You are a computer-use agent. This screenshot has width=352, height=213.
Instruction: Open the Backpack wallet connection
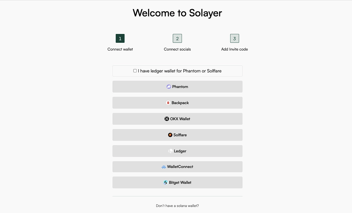(x=177, y=103)
